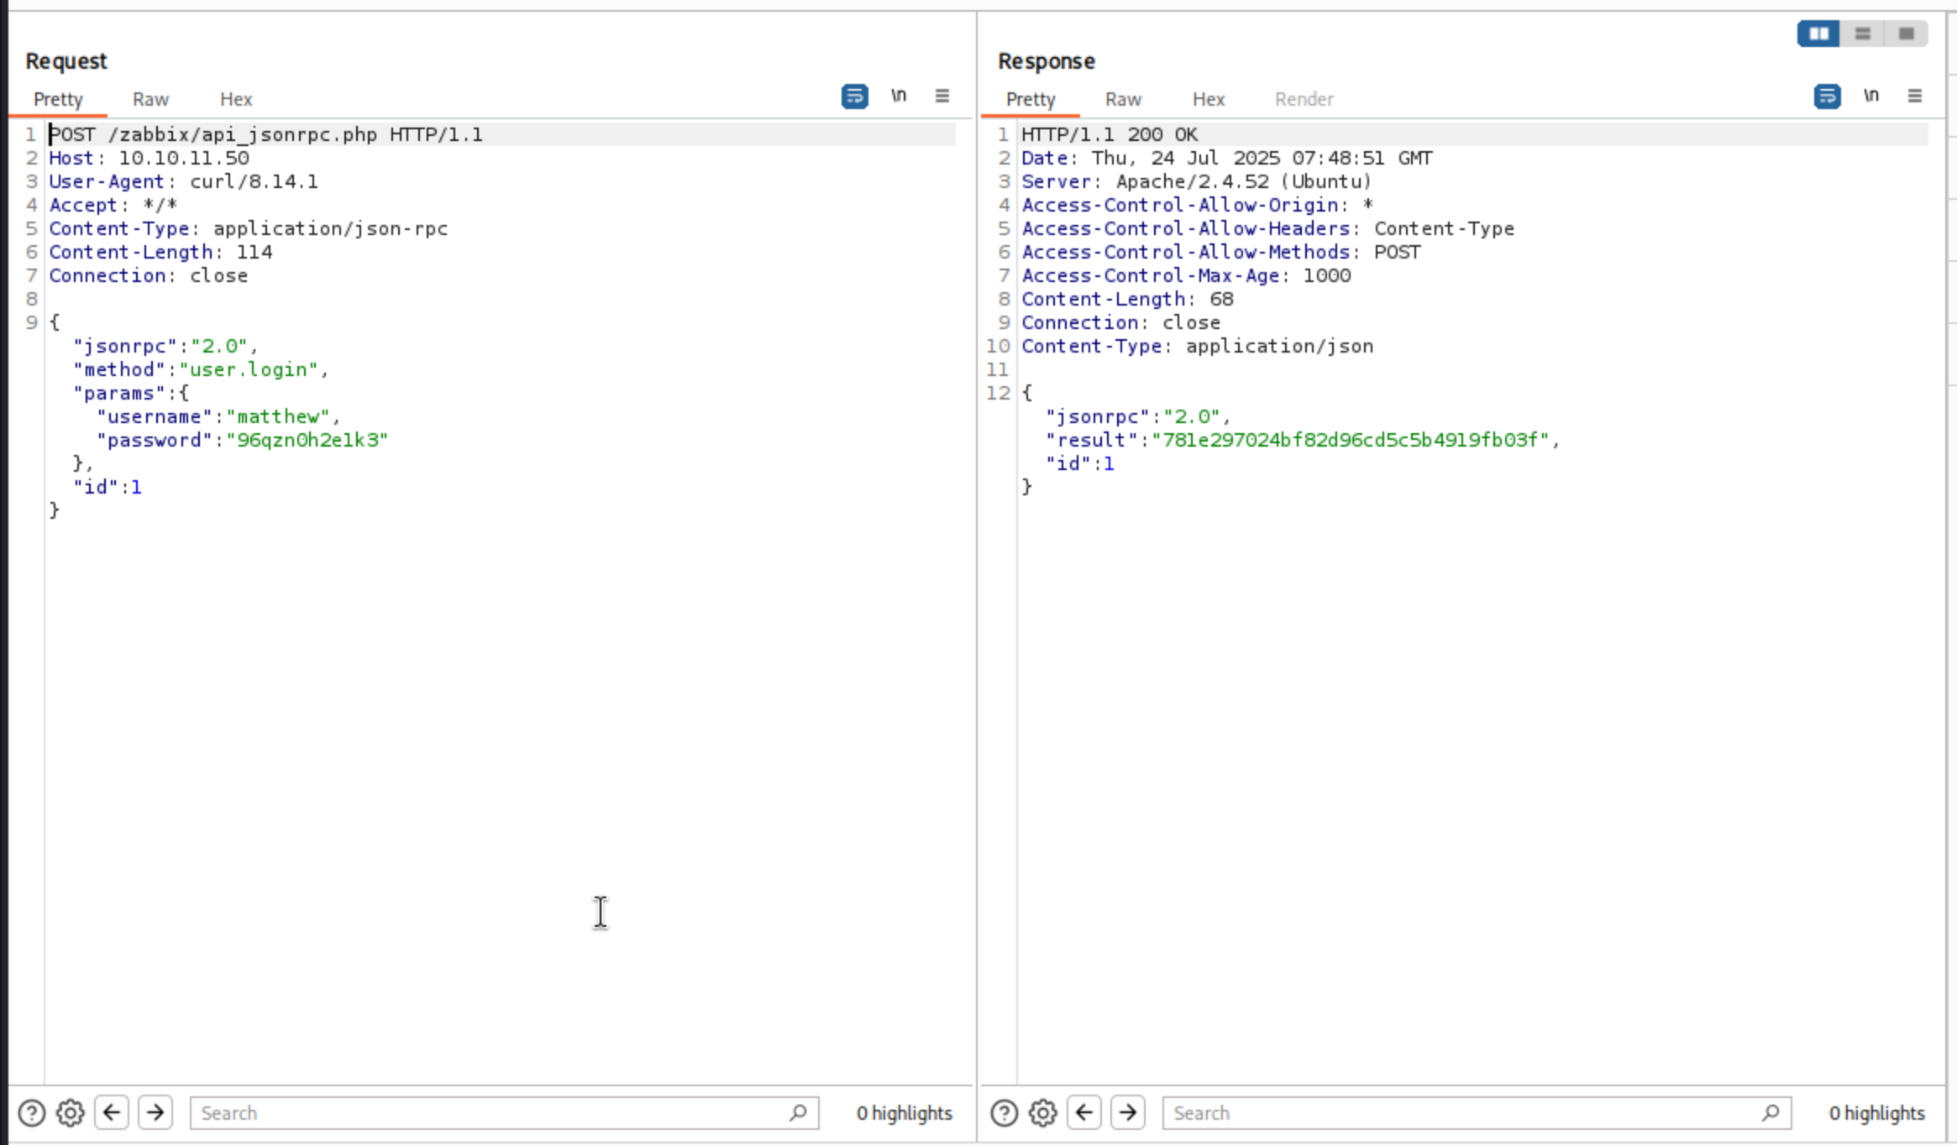Switch Response to Pretty tab
1957x1145 pixels.
point(1031,99)
